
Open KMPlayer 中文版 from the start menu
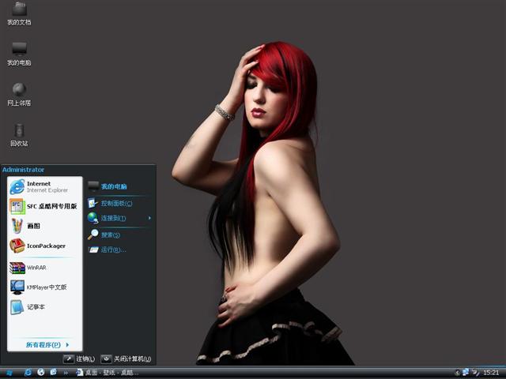(x=44, y=287)
